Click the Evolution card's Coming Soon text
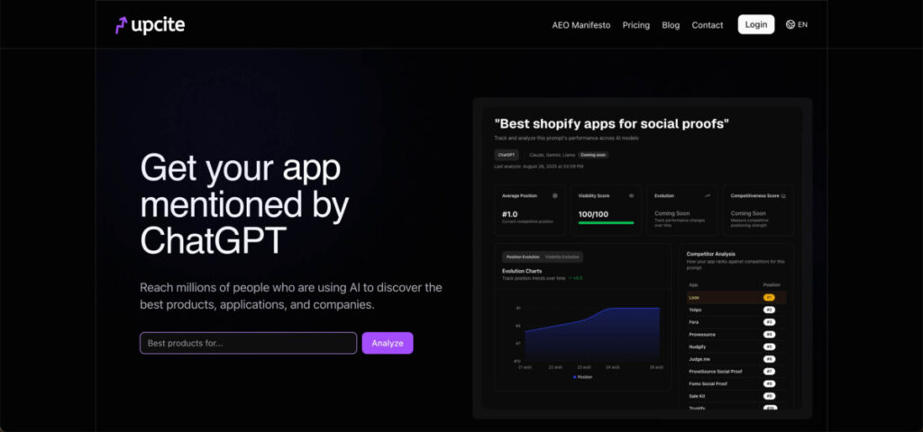 tap(672, 213)
